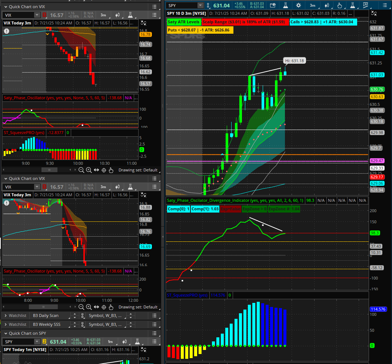392x364 pixels.
Task: Collapse the 'Quick Chart on SPY' gadget
Action: [x=6, y=333]
